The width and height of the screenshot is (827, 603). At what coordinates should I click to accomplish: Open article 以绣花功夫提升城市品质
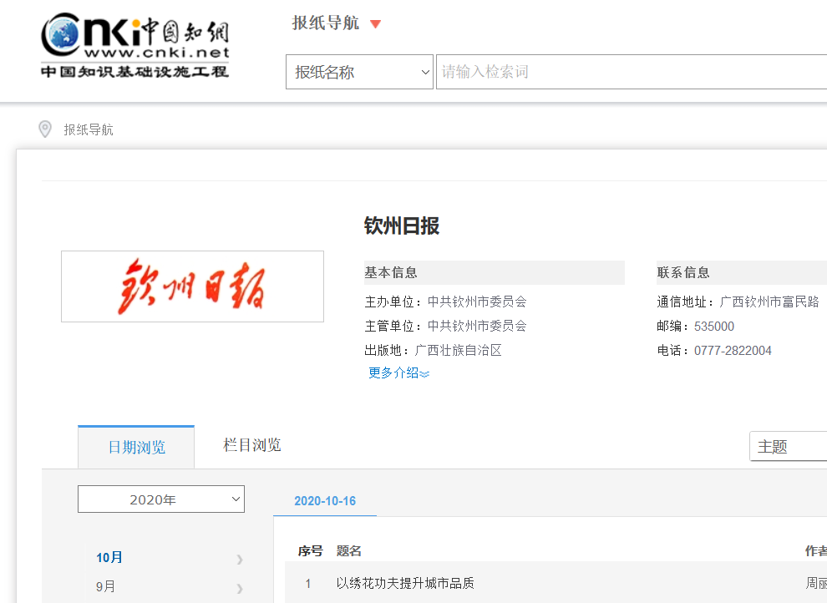coord(405,583)
